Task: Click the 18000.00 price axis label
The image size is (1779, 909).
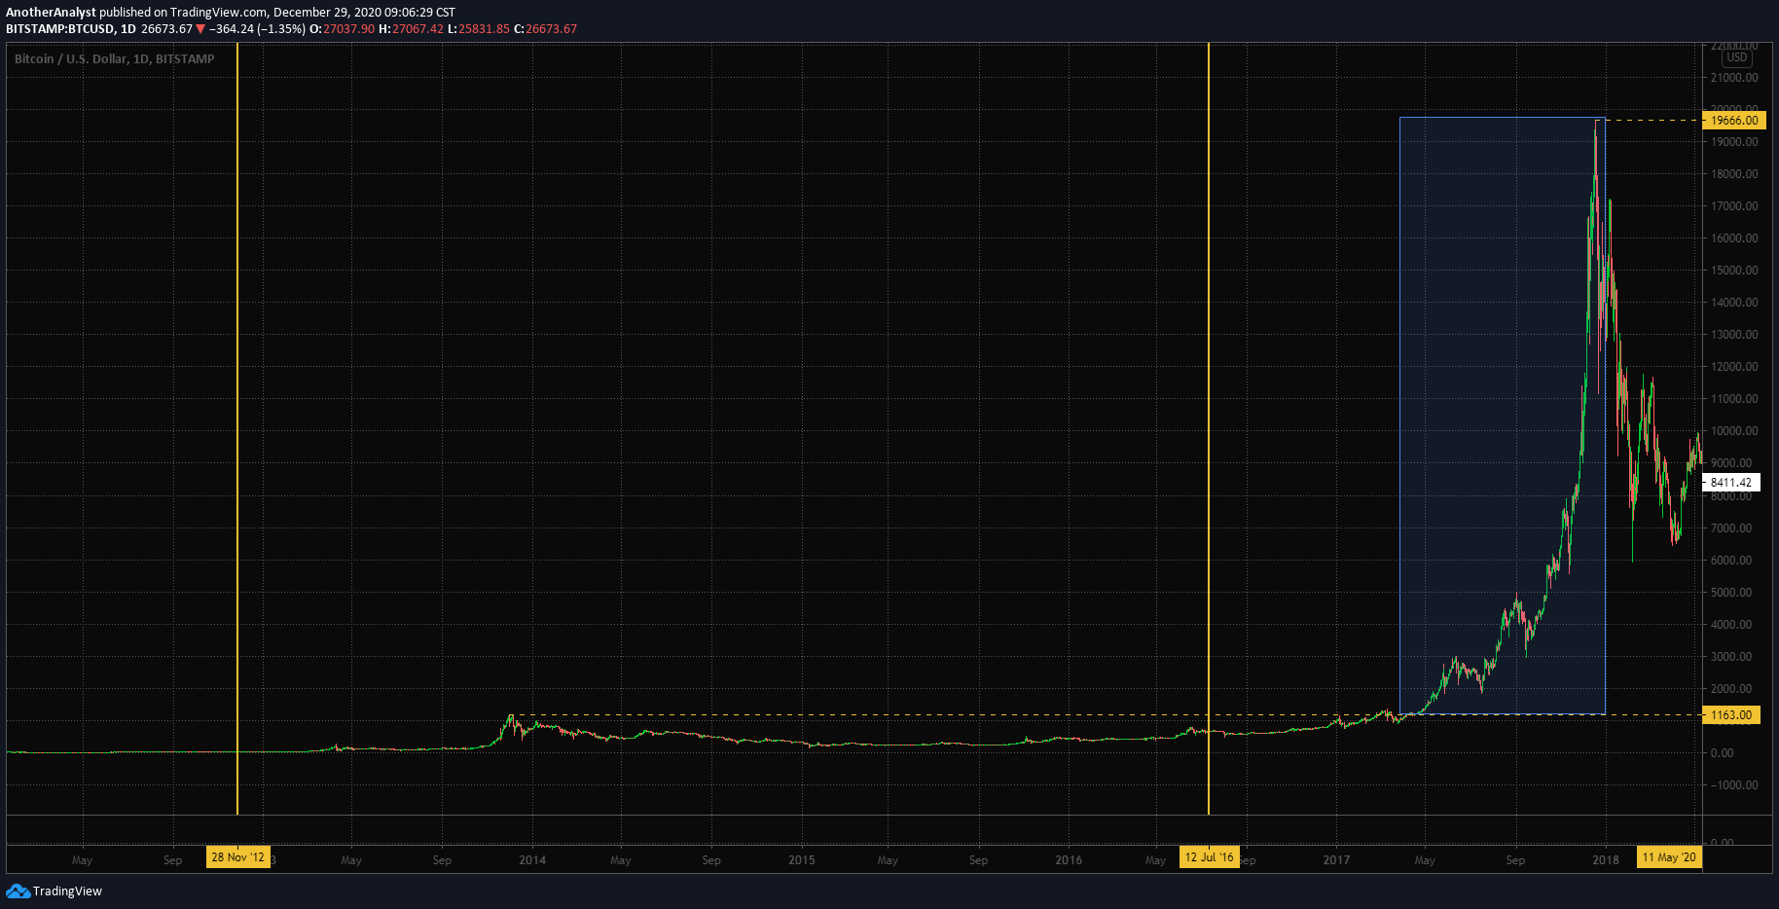Action: point(1735,174)
